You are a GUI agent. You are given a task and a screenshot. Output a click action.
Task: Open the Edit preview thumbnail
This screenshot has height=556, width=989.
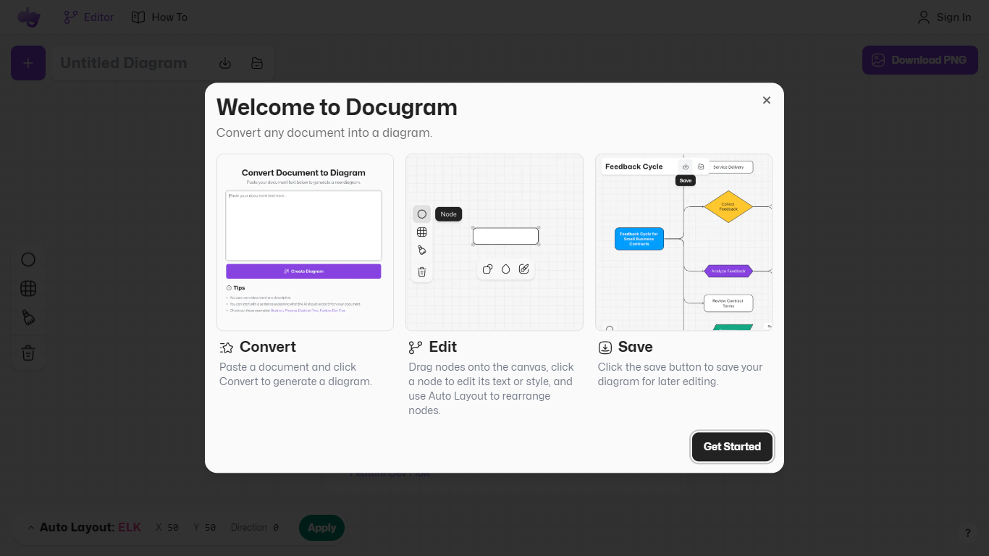(x=494, y=243)
